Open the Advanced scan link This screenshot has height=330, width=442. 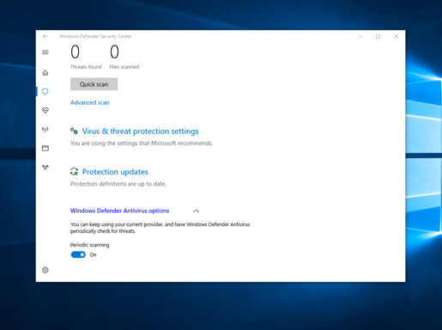point(90,102)
